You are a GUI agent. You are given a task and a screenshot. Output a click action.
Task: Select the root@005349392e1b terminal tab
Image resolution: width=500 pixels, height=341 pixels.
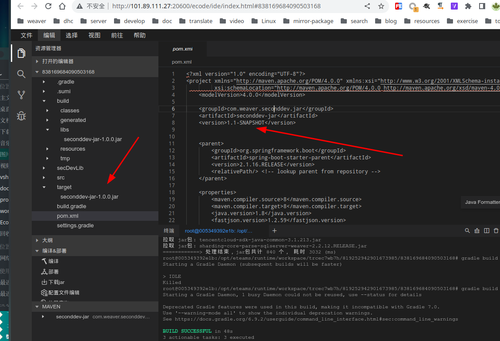[x=218, y=231]
